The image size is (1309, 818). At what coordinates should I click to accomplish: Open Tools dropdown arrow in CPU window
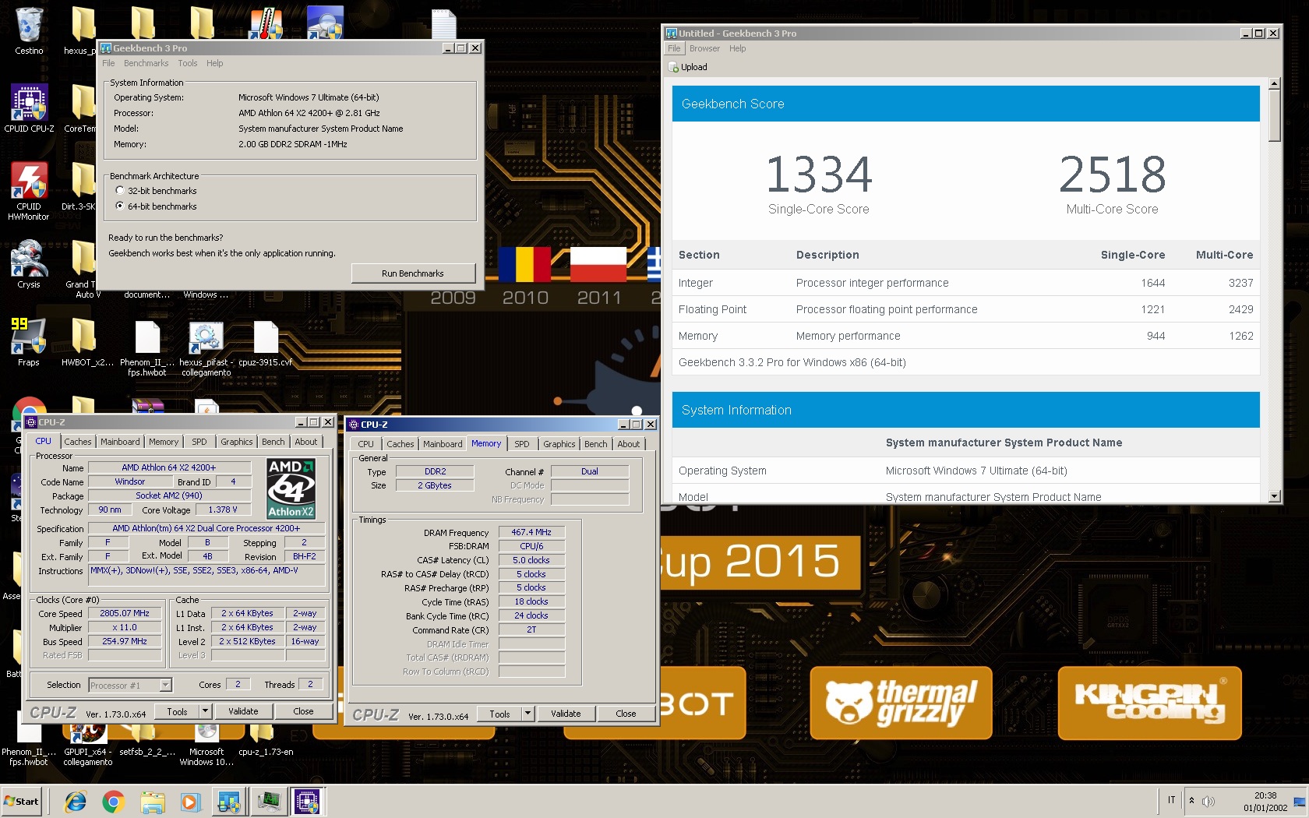tap(205, 711)
